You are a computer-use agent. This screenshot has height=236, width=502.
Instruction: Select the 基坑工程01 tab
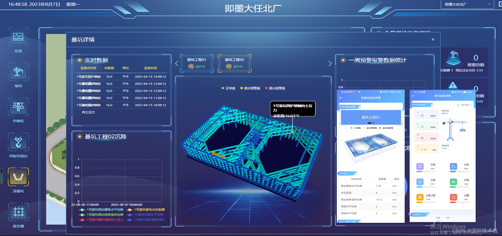[x=197, y=63]
